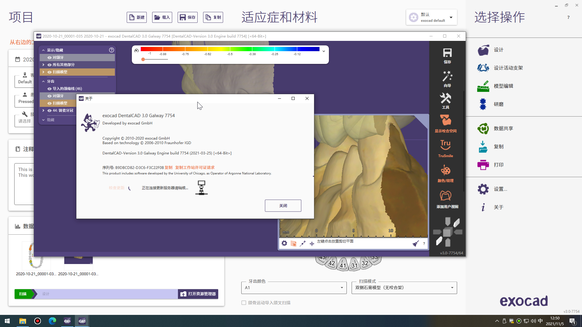The height and width of the screenshot is (327, 582).
Task: Select 设计 workflow step tab
Action: (46, 294)
